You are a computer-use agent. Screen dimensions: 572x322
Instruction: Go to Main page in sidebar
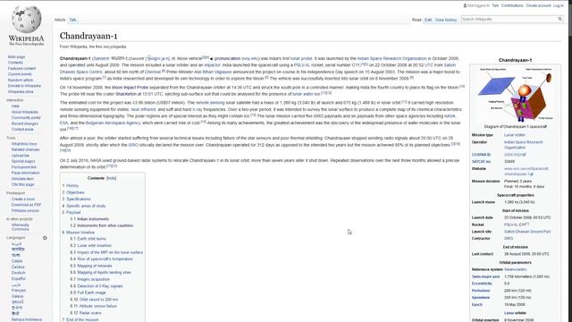tap(16, 57)
